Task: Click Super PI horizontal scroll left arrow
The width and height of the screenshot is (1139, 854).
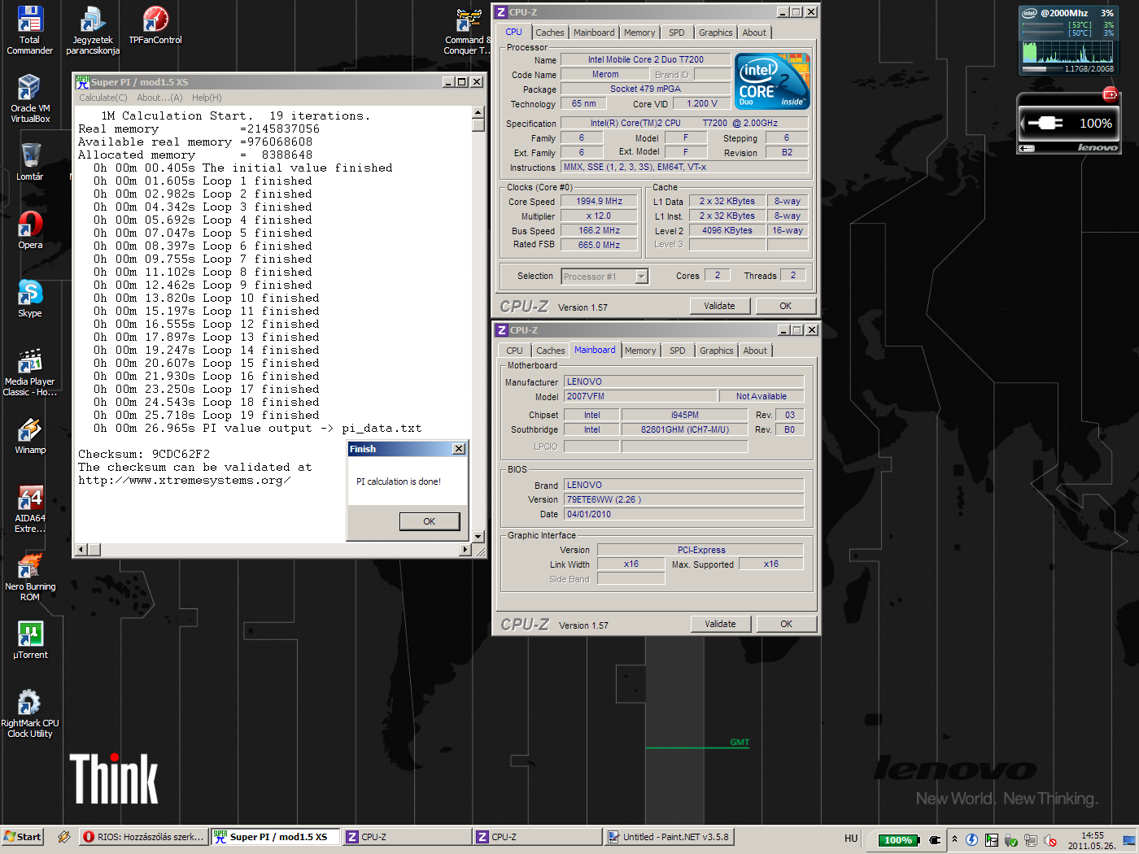Action: click(x=81, y=550)
